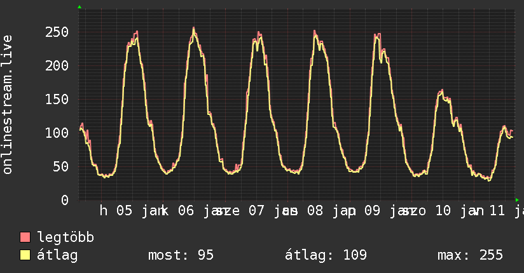524x273 pixels.
Task: Click the 100 y-axis label
Action: coord(57,133)
